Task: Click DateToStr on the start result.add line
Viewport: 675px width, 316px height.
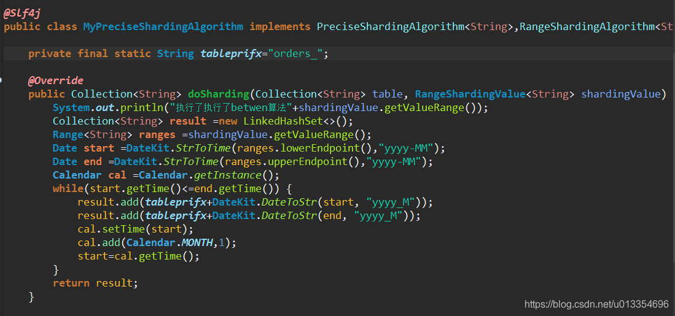Action: (289, 202)
